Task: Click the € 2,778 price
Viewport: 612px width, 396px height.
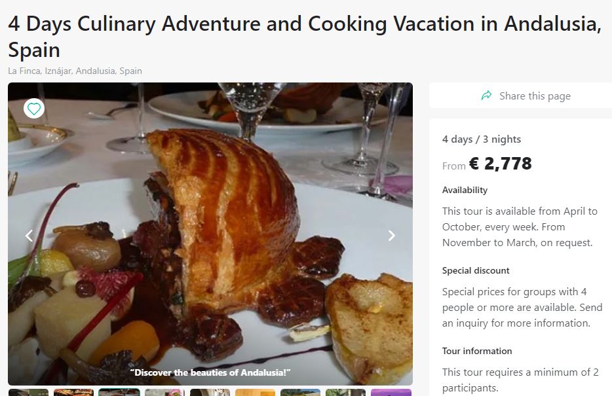Action: click(500, 164)
